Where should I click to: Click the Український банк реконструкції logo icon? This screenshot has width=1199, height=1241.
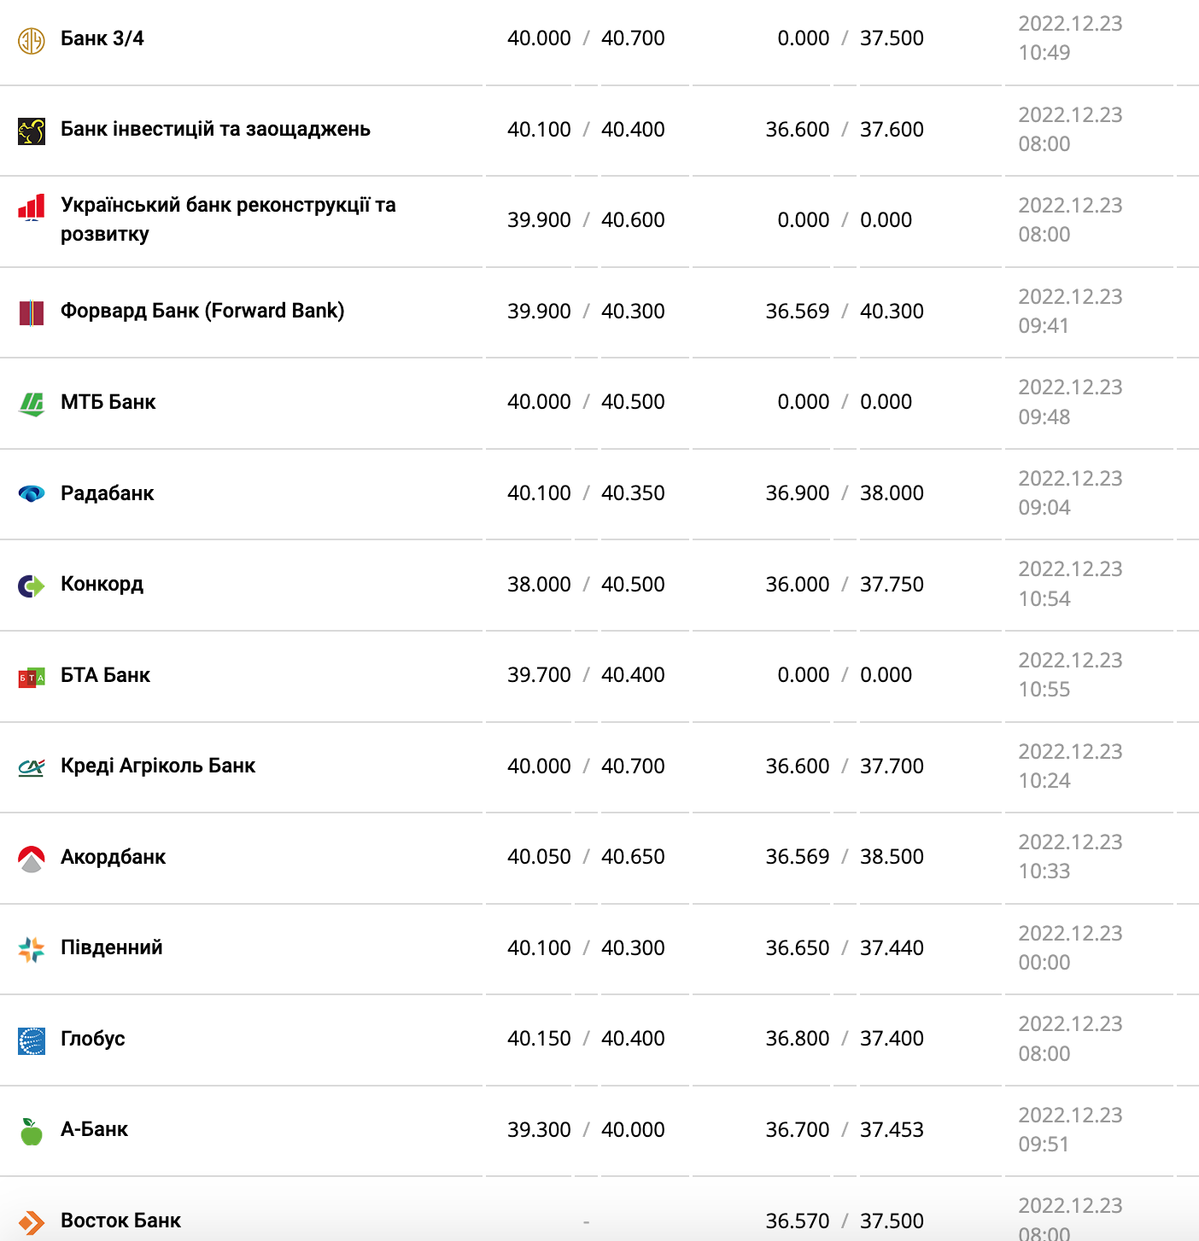pyautogui.click(x=32, y=207)
